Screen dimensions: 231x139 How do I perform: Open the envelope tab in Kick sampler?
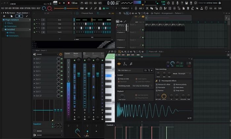point(125,64)
